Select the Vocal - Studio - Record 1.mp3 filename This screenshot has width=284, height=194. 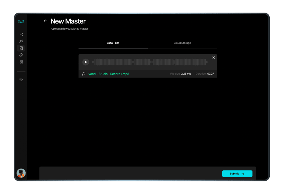click(x=109, y=74)
